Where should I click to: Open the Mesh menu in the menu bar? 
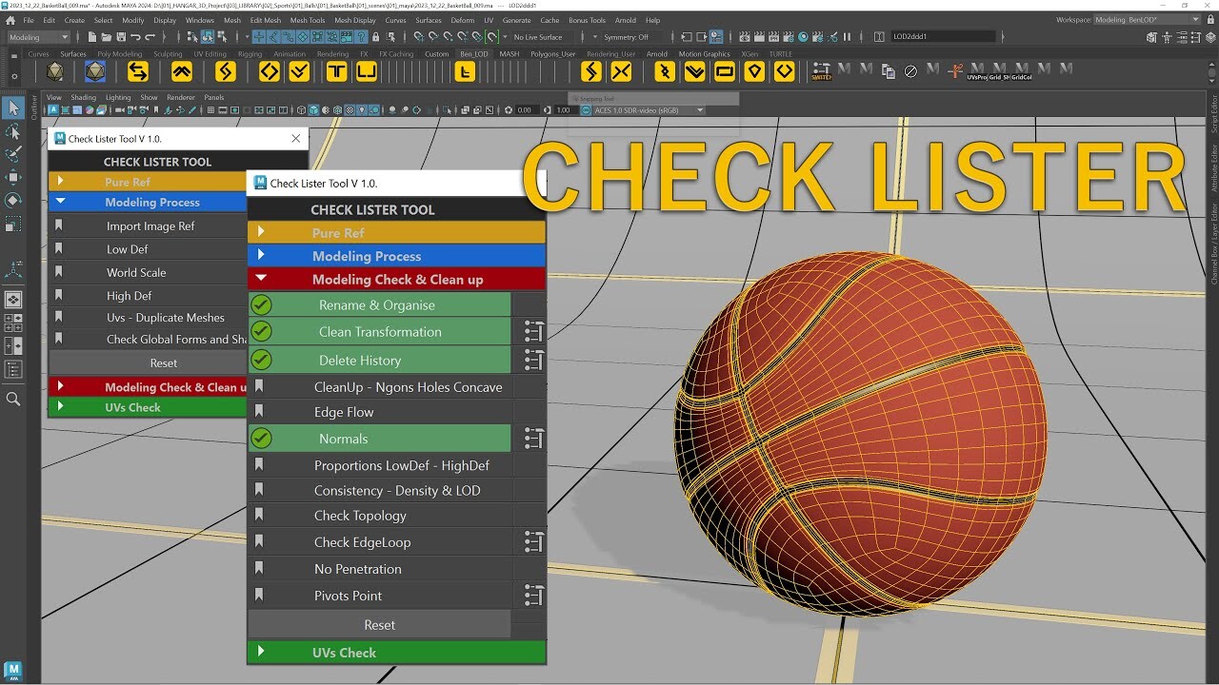pos(231,19)
